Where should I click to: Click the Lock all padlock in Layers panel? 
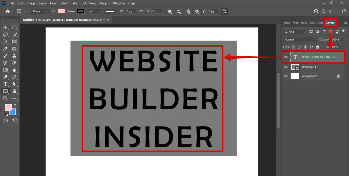(318, 47)
